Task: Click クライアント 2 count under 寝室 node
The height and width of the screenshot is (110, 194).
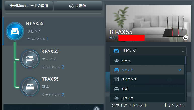Action: pyautogui.click(x=53, y=95)
